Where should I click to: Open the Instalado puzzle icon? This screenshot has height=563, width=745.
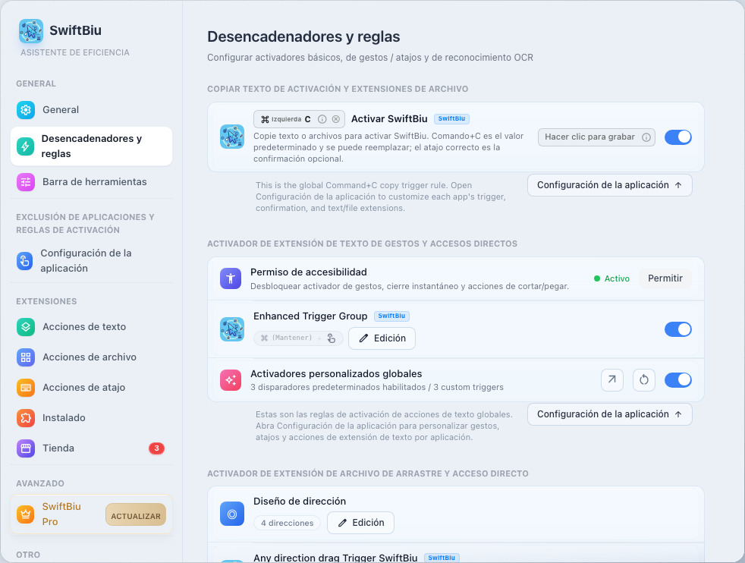[26, 418]
